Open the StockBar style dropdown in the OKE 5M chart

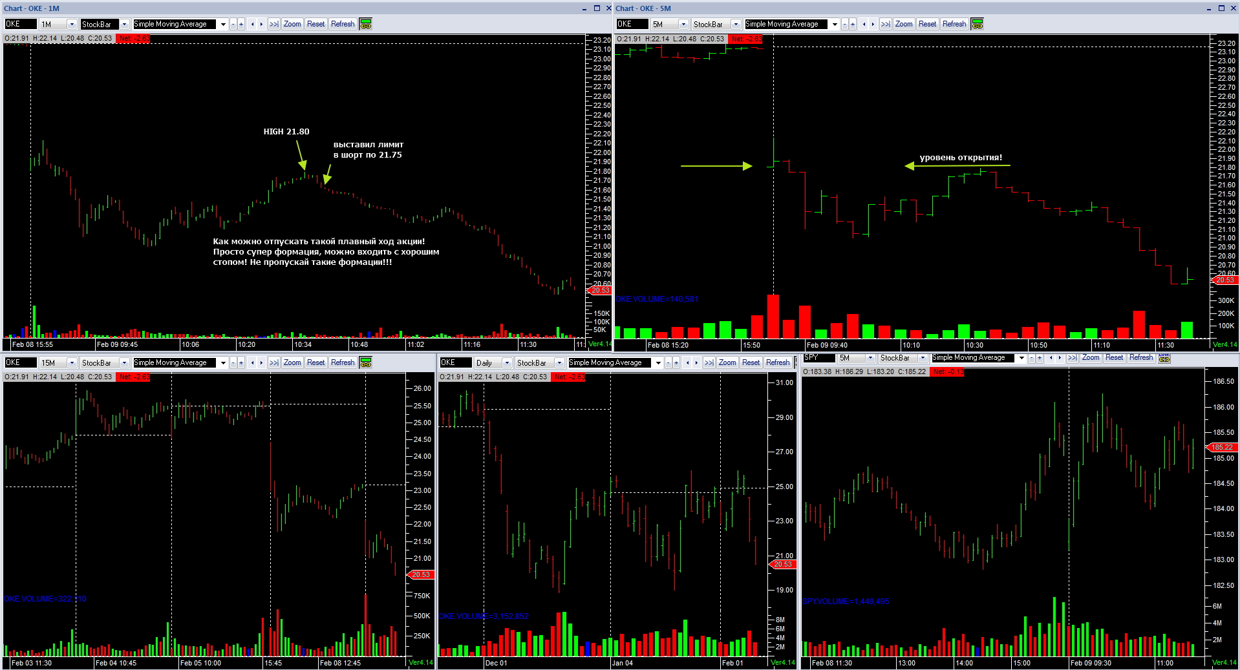click(x=736, y=24)
